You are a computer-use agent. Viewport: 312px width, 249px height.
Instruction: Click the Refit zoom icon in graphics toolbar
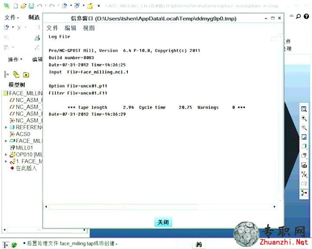coord(304,109)
